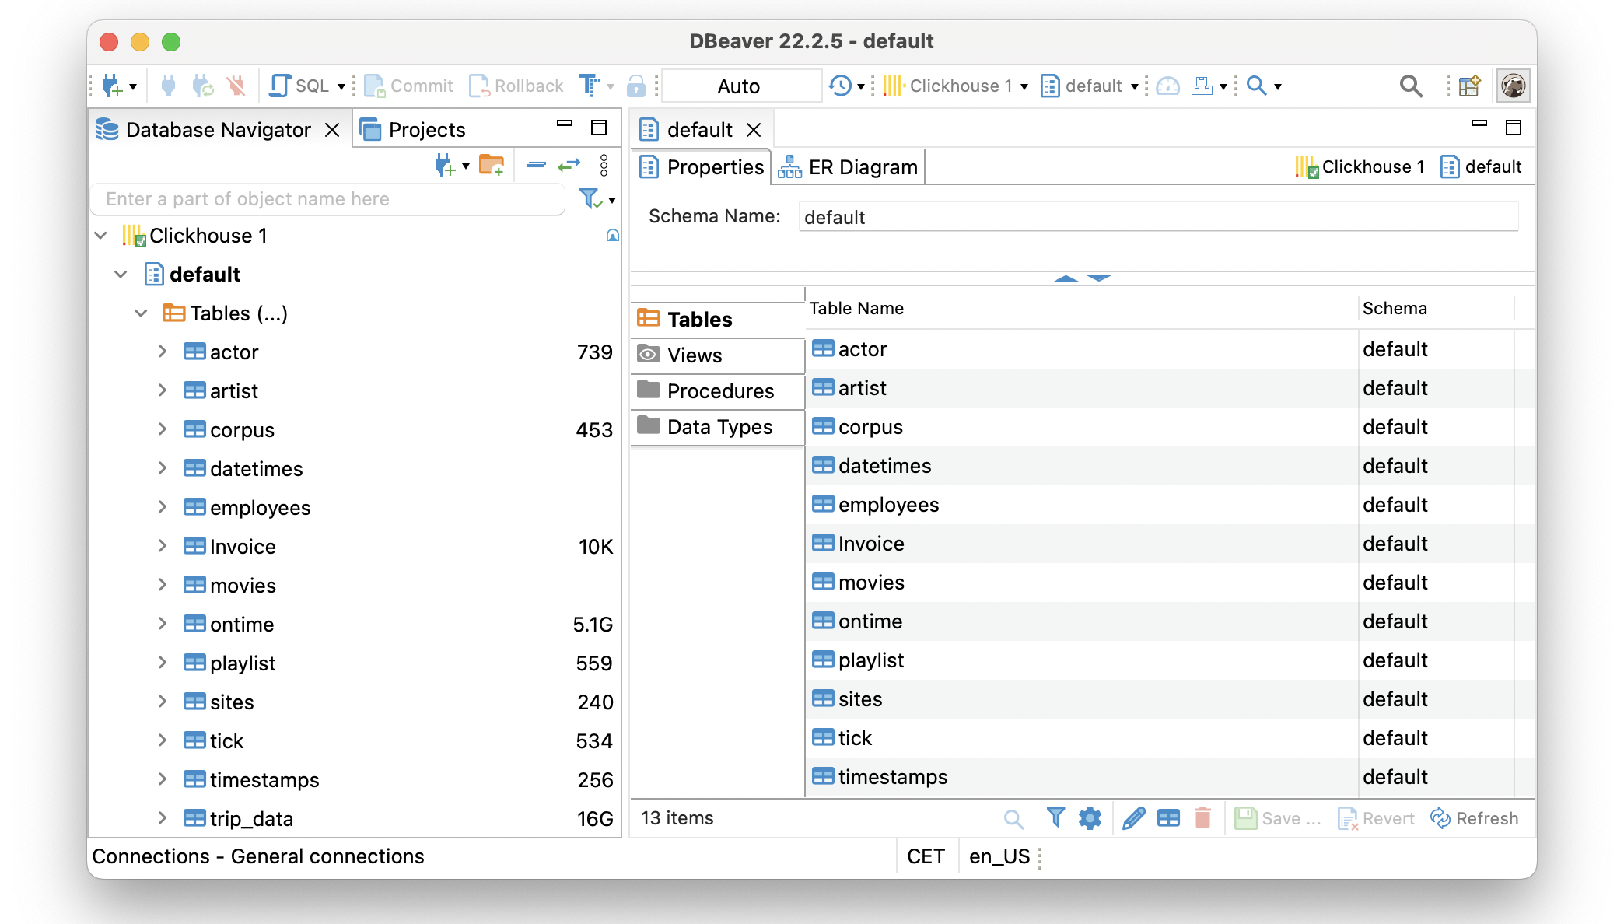Click the Schema column header
This screenshot has height=924, width=1624.
(1436, 308)
